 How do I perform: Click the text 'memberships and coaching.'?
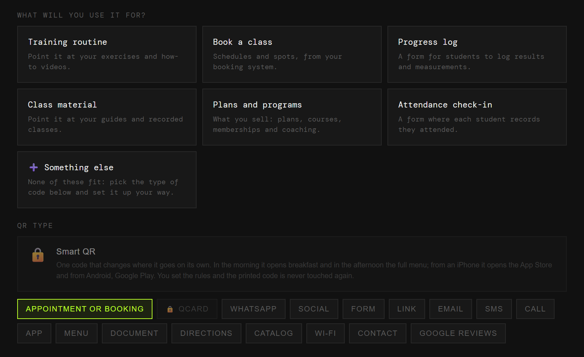tap(266, 130)
